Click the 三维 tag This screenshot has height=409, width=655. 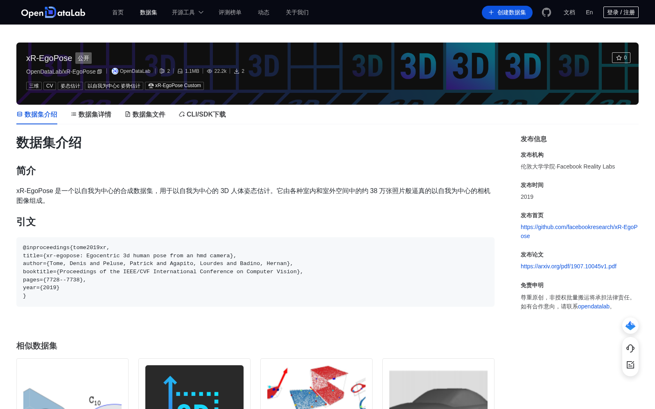click(34, 86)
